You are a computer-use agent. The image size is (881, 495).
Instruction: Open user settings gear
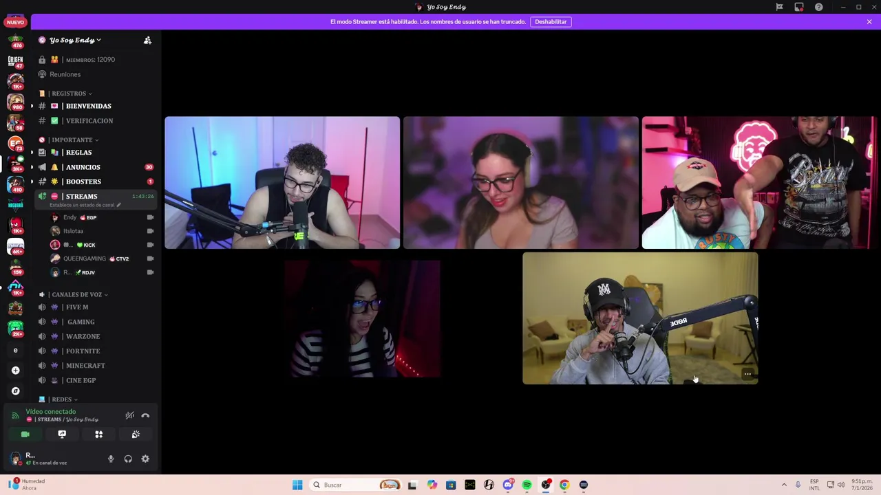click(x=145, y=459)
